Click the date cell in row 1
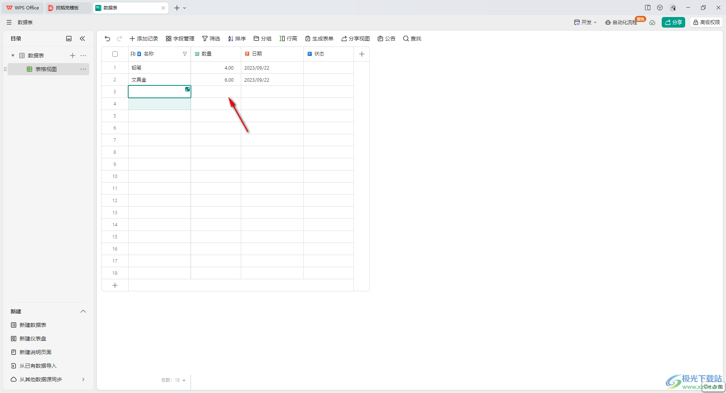 tap(272, 68)
